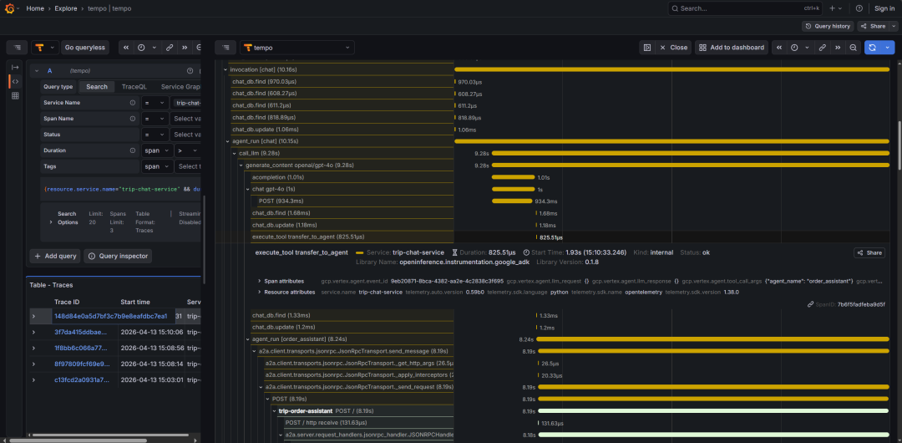The height and width of the screenshot is (443, 902).
Task: Open the Tags span scope dropdown
Action: click(x=158, y=166)
